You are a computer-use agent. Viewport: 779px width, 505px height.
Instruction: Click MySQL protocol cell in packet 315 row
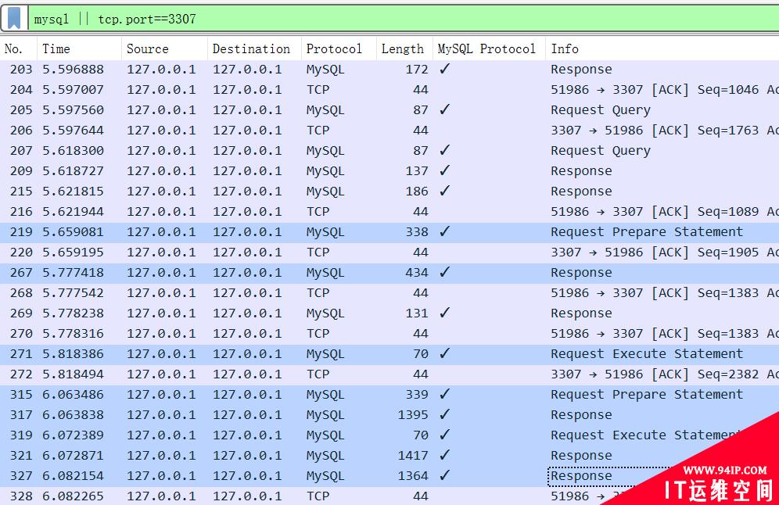(x=325, y=396)
